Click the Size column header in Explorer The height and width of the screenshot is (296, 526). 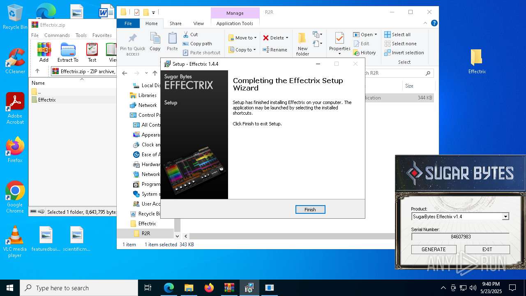coord(409,86)
